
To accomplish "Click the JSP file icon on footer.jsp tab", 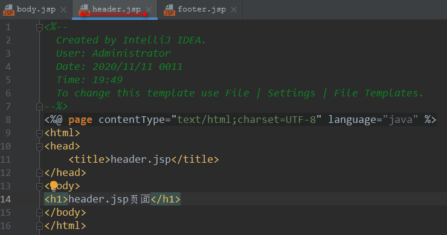I will 169,10.
